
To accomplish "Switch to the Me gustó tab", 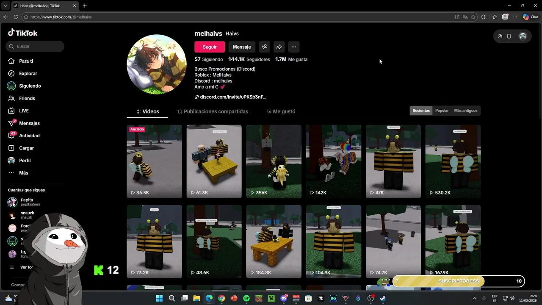I will coord(281,111).
